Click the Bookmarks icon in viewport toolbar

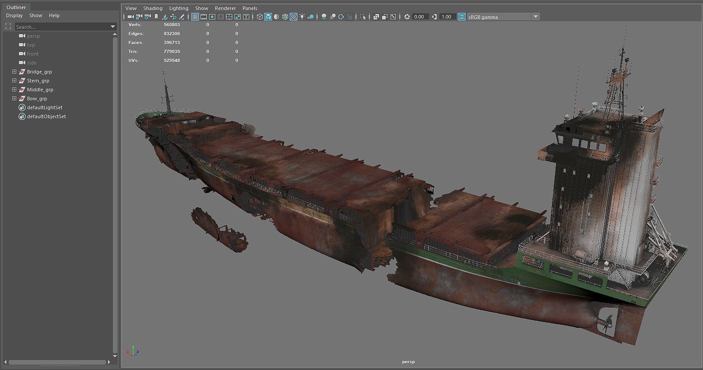156,17
